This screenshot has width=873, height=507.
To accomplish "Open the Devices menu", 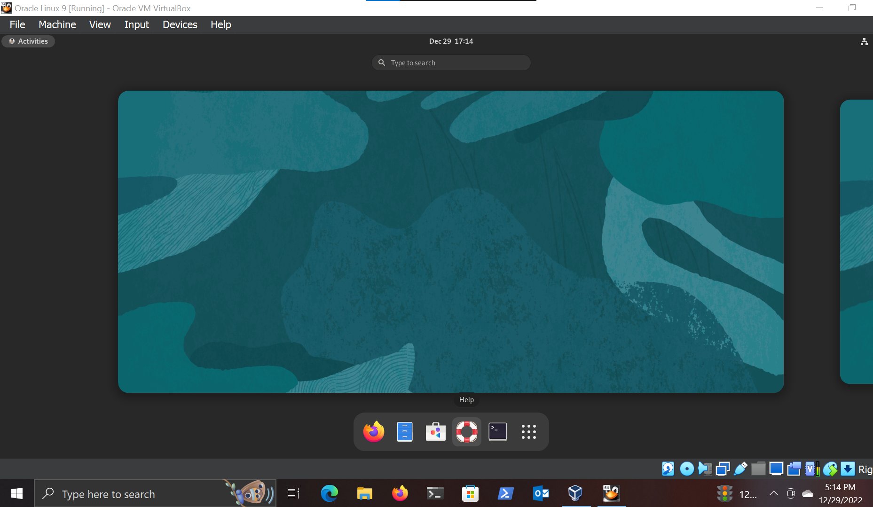I will point(180,24).
